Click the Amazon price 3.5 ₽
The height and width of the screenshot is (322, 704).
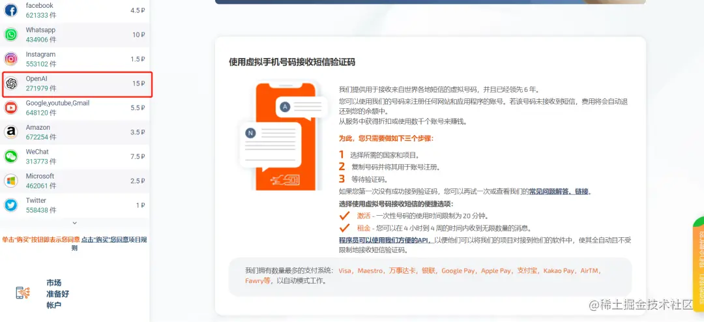click(x=138, y=132)
